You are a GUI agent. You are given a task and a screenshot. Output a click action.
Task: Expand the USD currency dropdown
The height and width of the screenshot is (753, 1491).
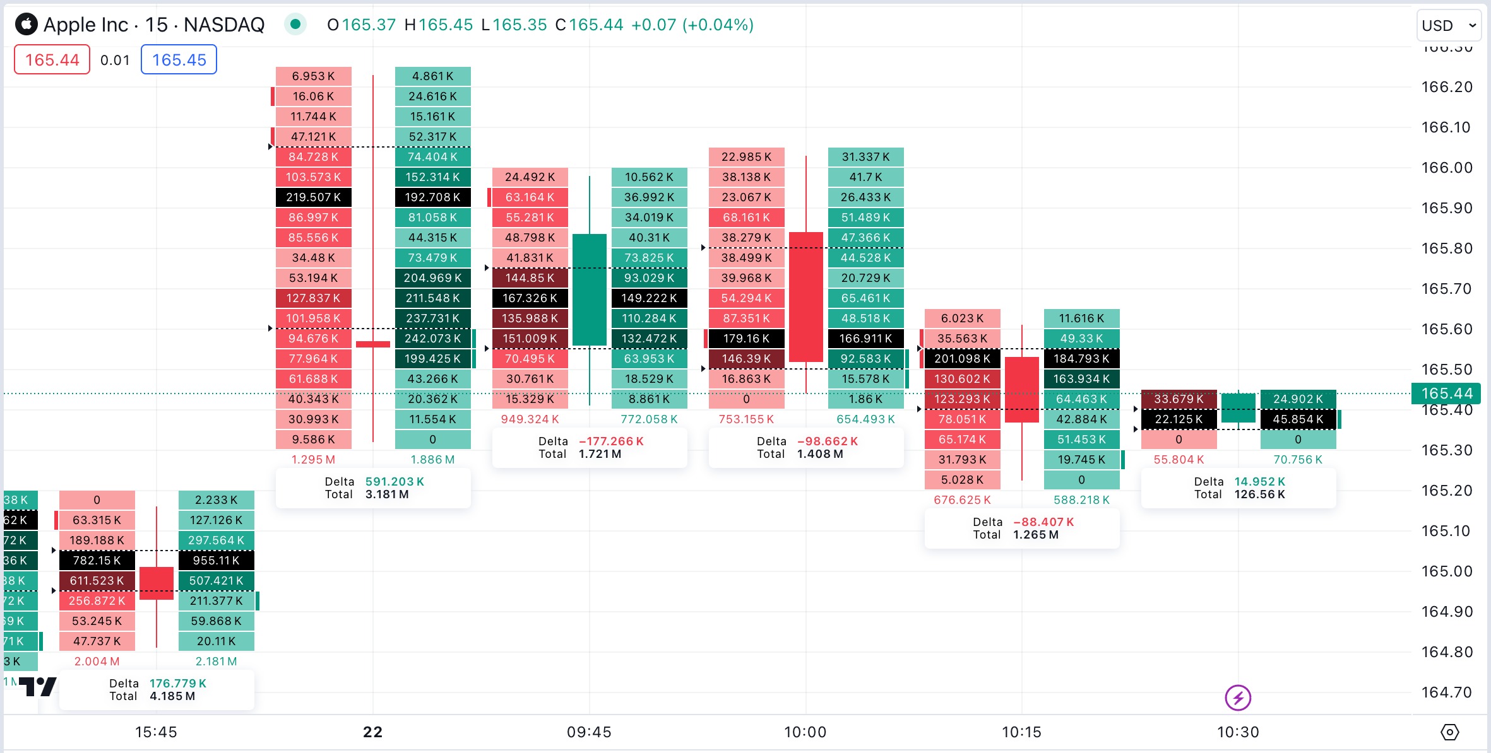tap(1448, 26)
